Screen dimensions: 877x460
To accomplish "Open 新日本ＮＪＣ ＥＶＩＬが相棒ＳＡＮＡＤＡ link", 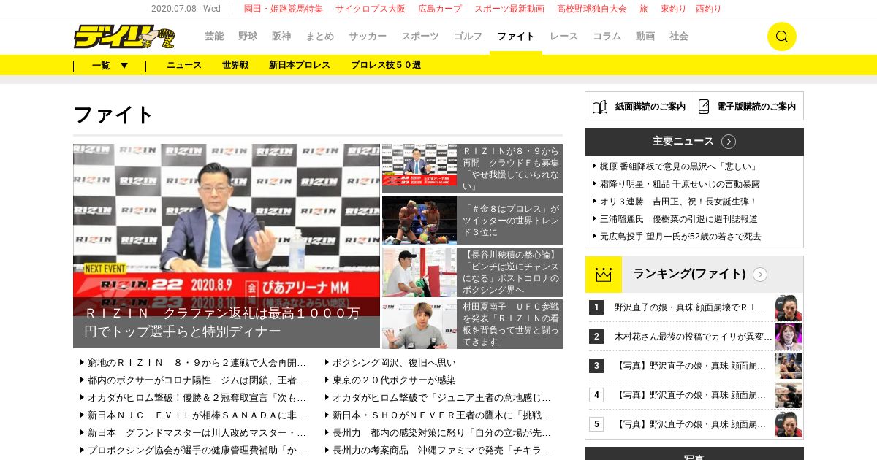I will (197, 415).
